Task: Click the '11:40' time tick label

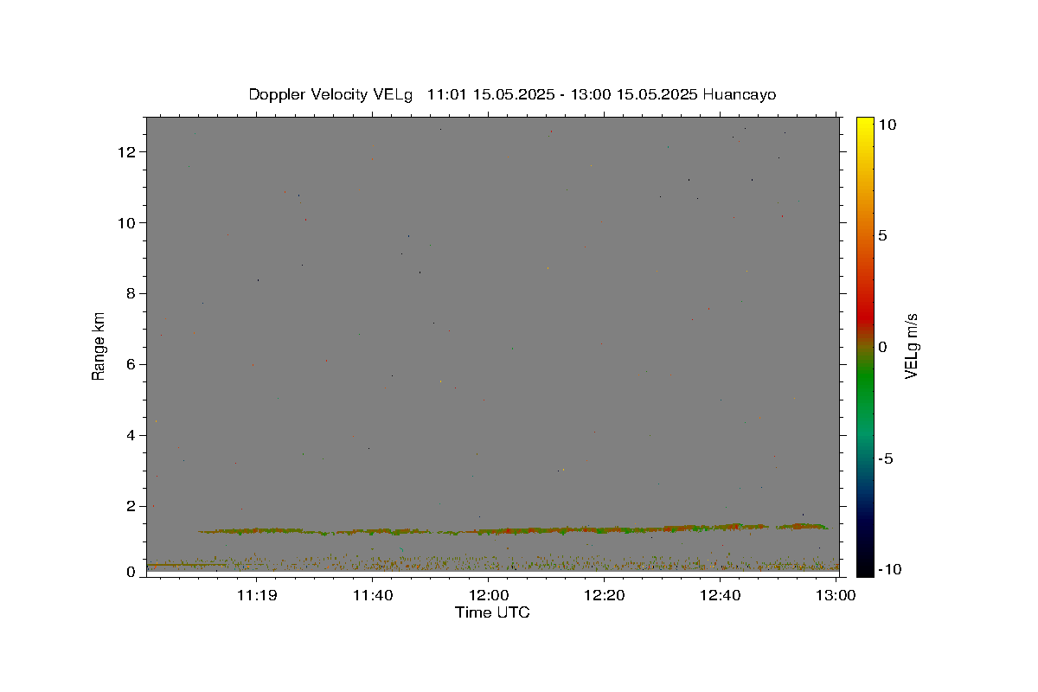Action: 372,595
